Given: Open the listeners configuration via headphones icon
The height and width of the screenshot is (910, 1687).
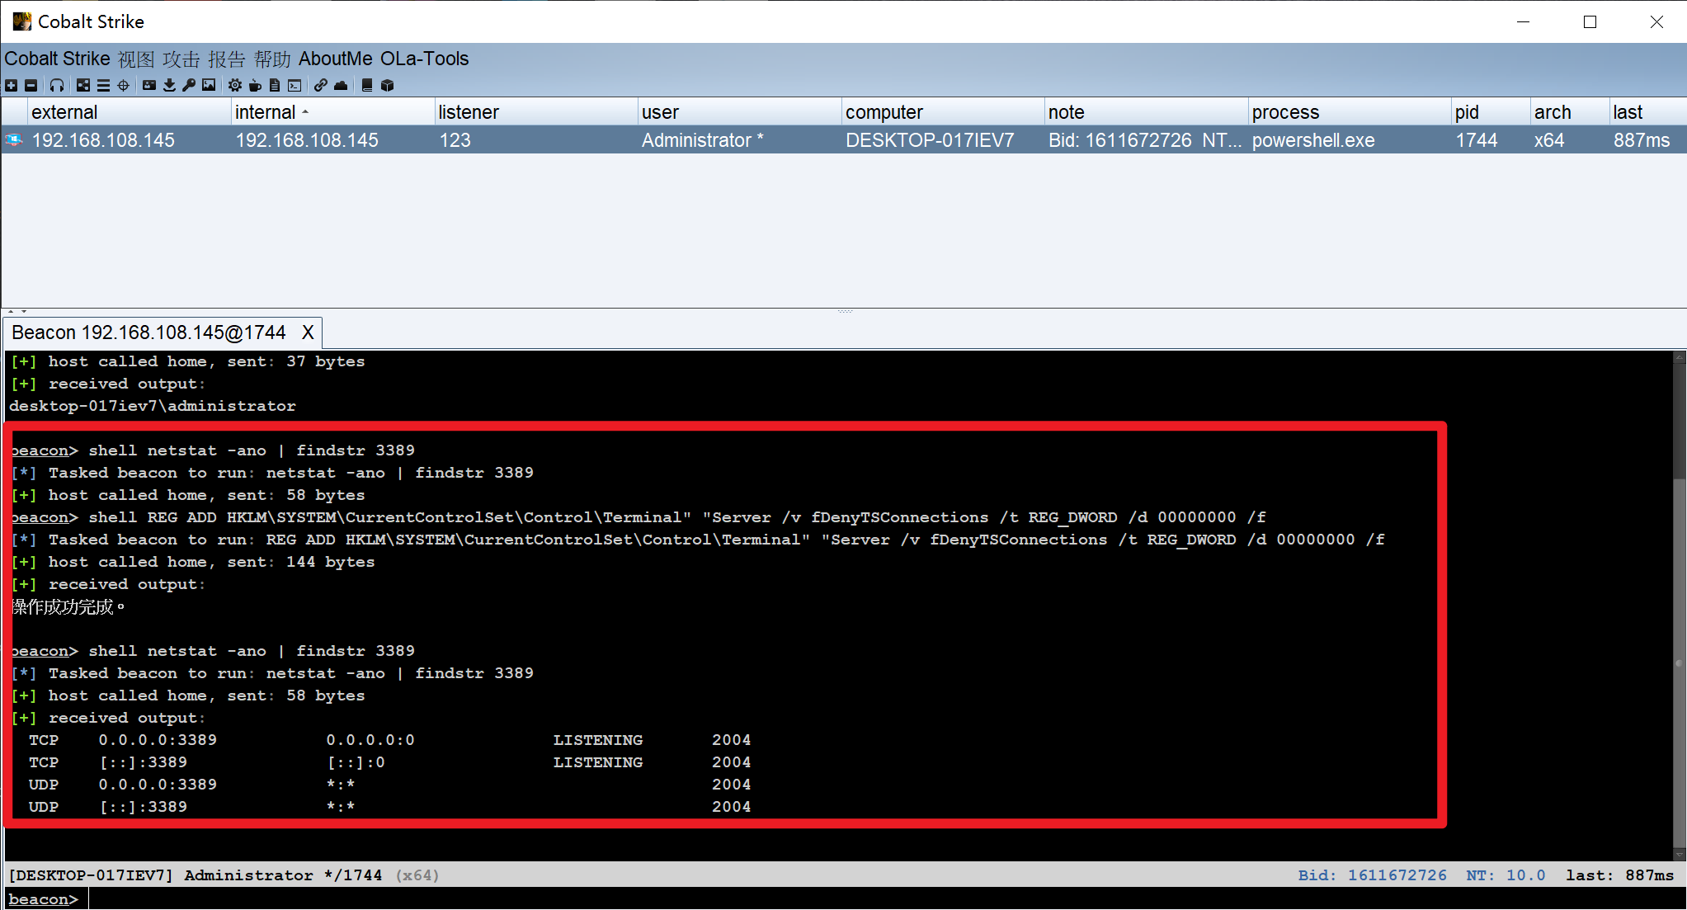Looking at the screenshot, I should 56,85.
